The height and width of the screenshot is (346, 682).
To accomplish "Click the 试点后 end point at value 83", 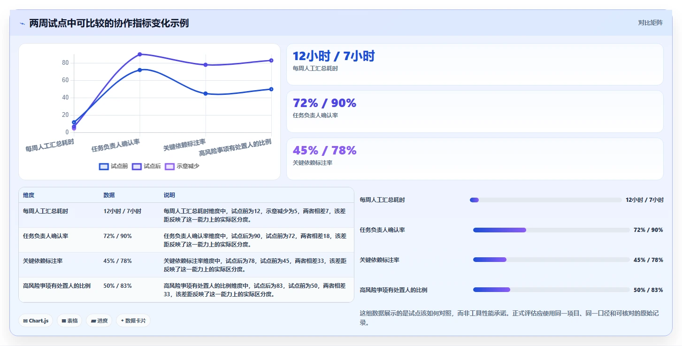I will click(271, 61).
